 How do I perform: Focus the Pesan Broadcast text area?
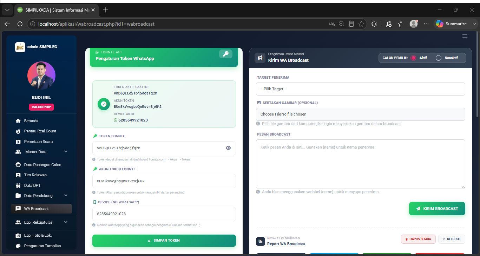(360, 164)
